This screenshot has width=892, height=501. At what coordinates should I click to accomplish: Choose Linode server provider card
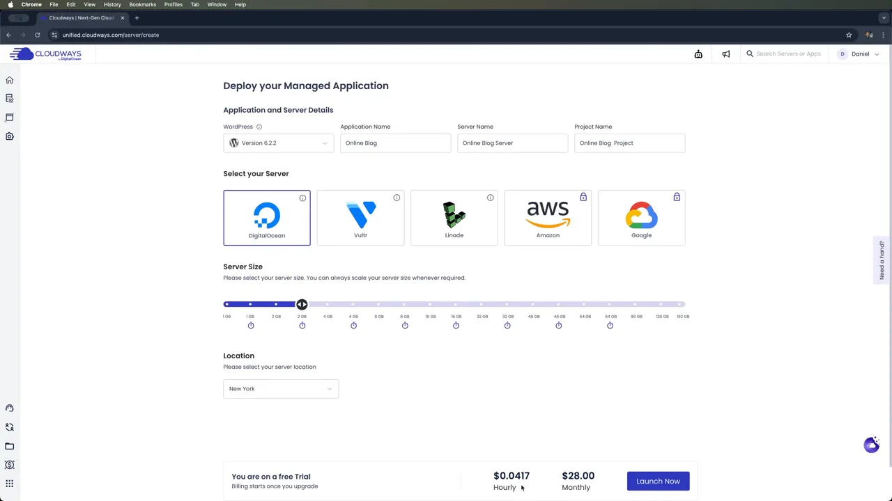click(x=454, y=218)
